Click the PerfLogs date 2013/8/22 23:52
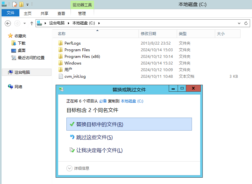Screen dimensions: 252x184 pyautogui.click(x=156, y=43)
